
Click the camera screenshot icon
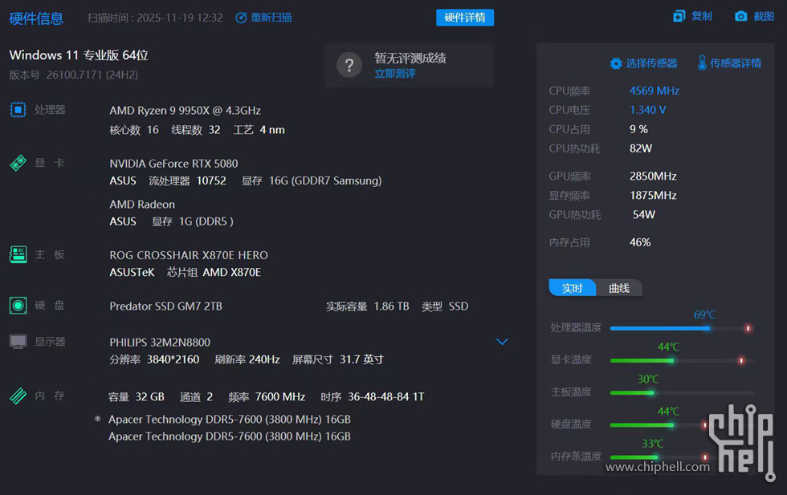[x=740, y=16]
